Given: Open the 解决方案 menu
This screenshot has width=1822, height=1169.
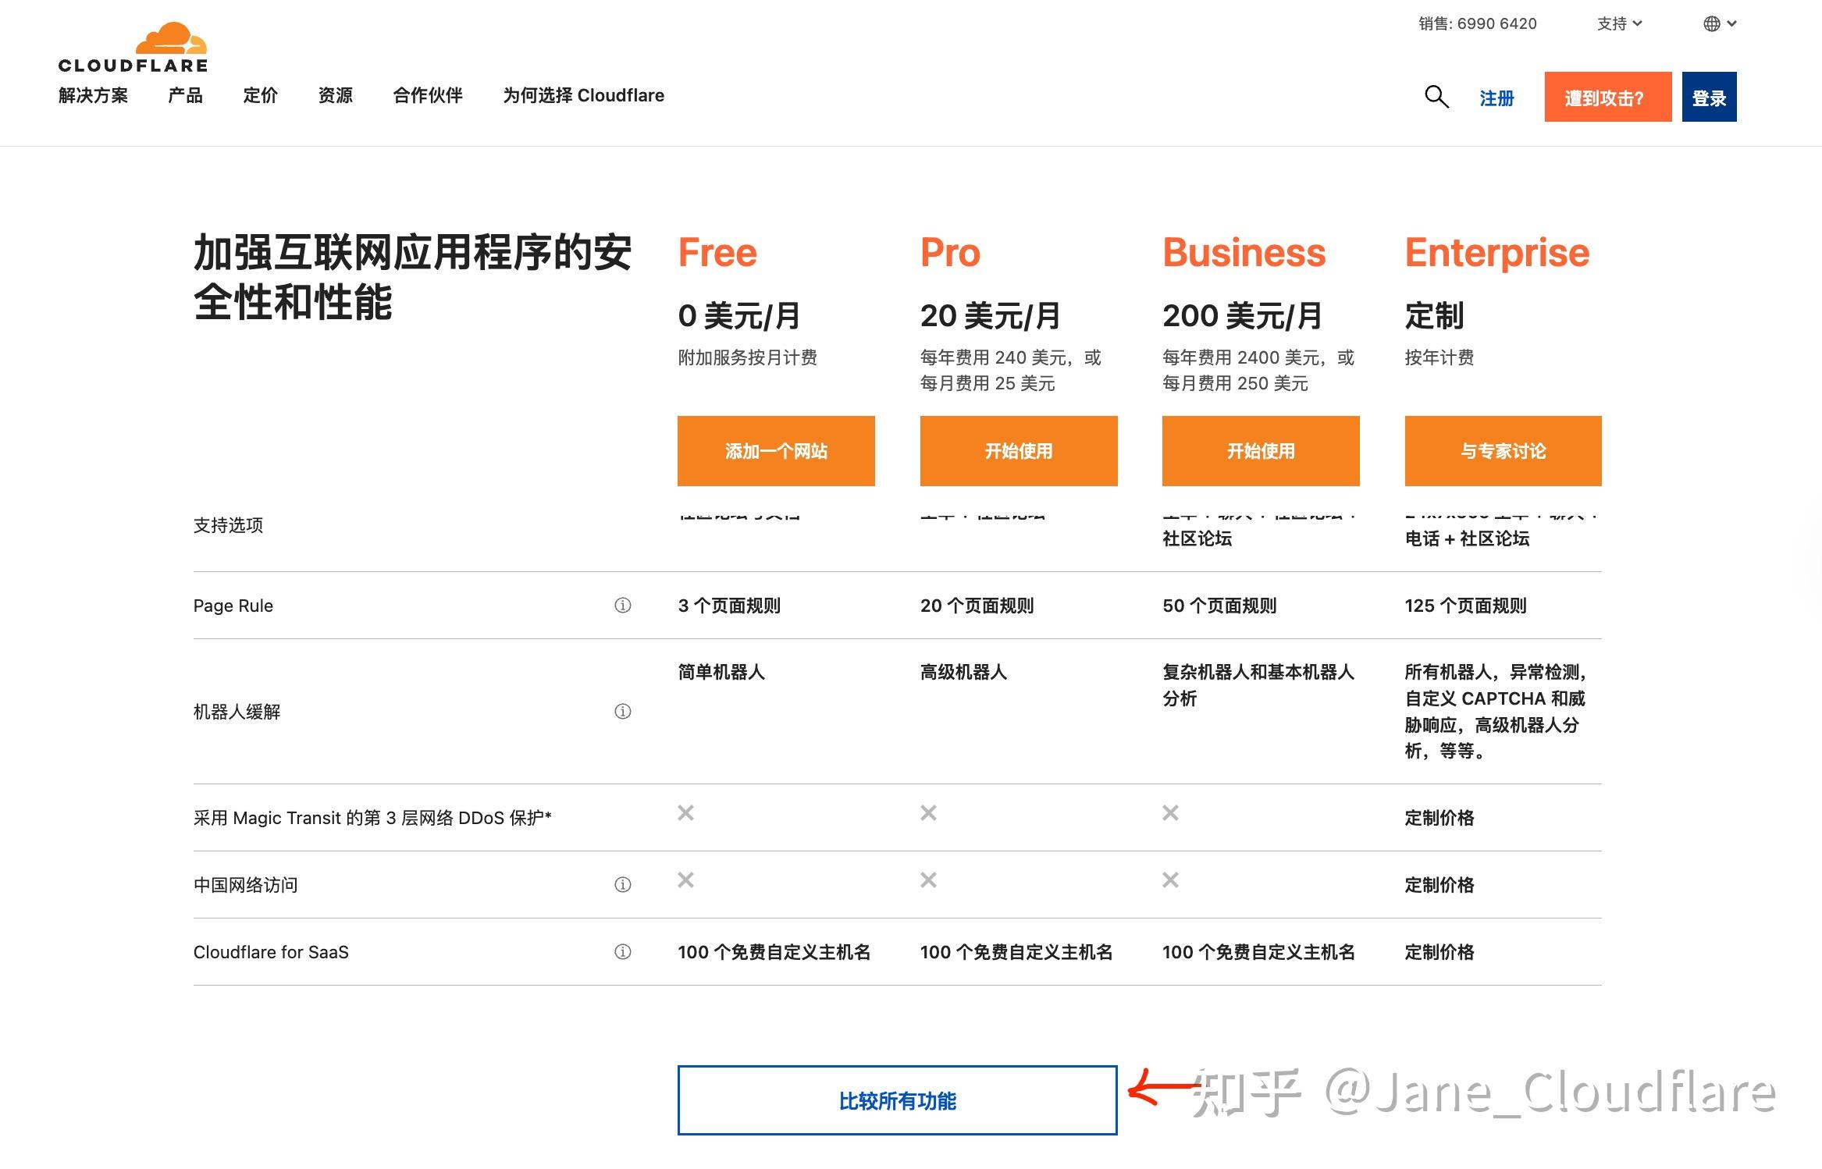Looking at the screenshot, I should point(93,95).
